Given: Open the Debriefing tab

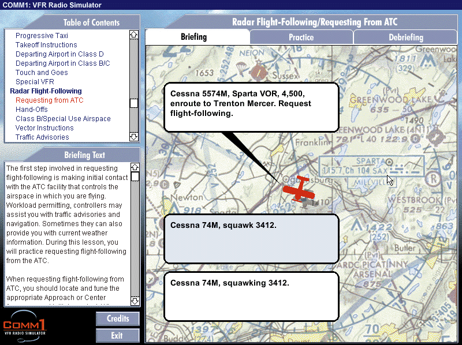Looking at the screenshot, I should (x=405, y=37).
